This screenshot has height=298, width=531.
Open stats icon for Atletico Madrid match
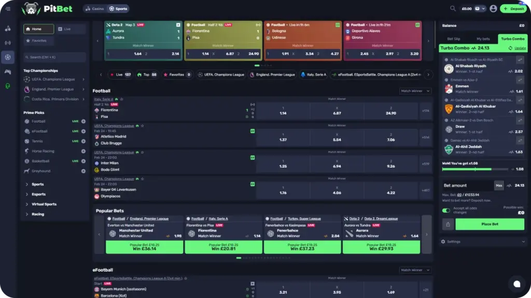[x=253, y=131]
